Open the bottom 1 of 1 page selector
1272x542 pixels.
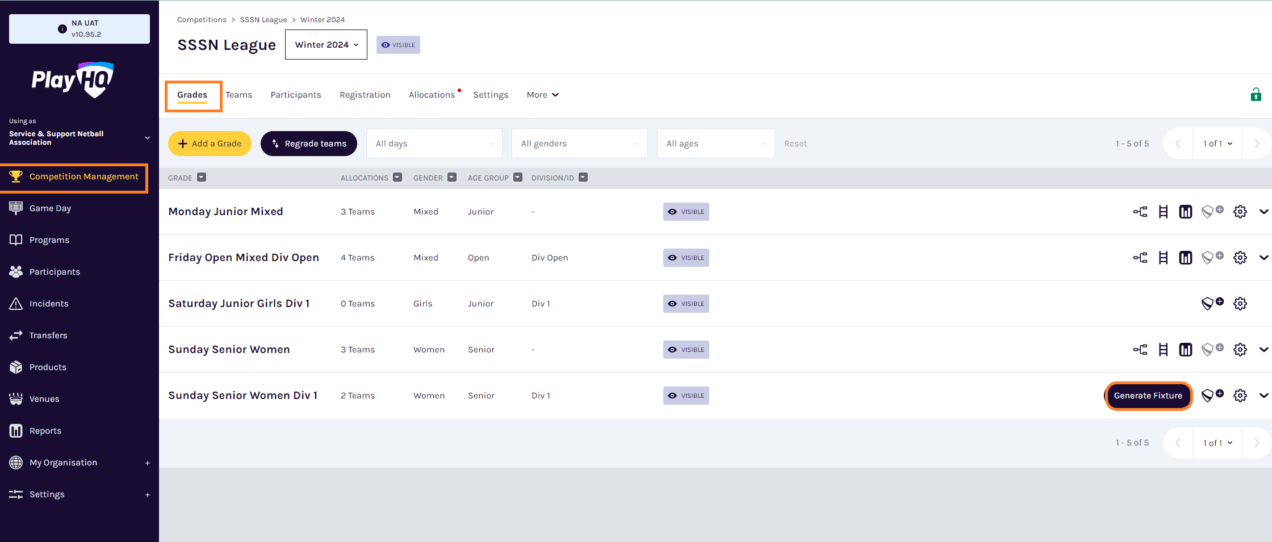click(x=1217, y=443)
